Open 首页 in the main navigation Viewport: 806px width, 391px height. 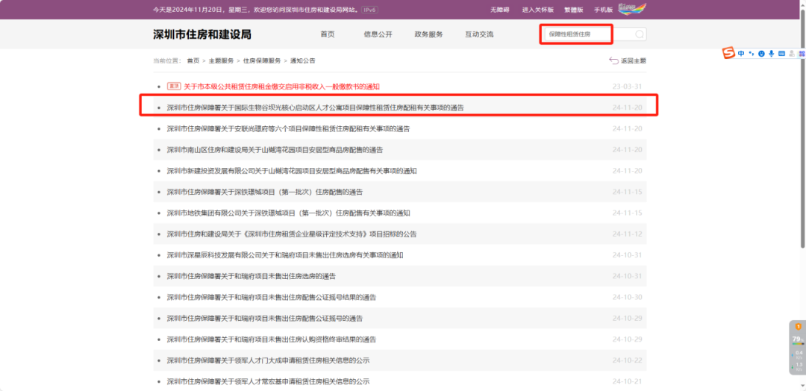[328, 34]
